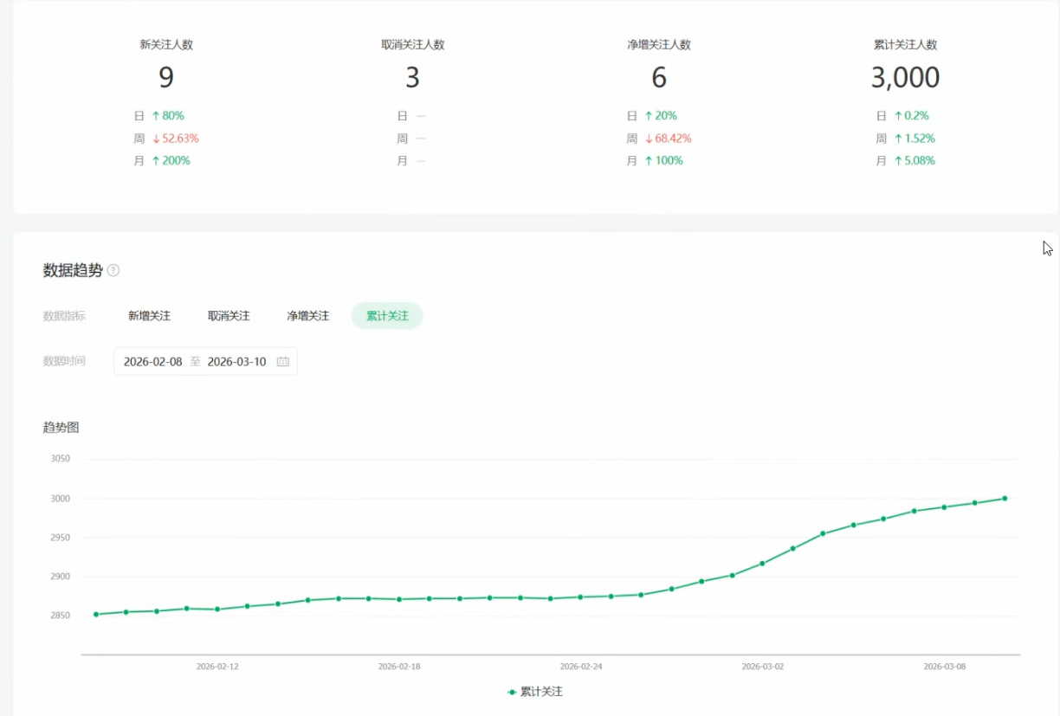The image size is (1060, 716).
Task: Switch to the 取消关注 metric
Action: [x=229, y=316]
